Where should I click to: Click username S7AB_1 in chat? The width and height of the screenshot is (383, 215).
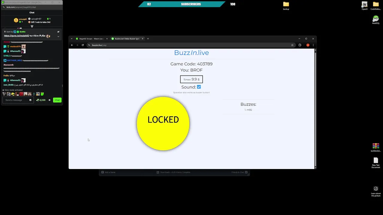pos(7,56)
